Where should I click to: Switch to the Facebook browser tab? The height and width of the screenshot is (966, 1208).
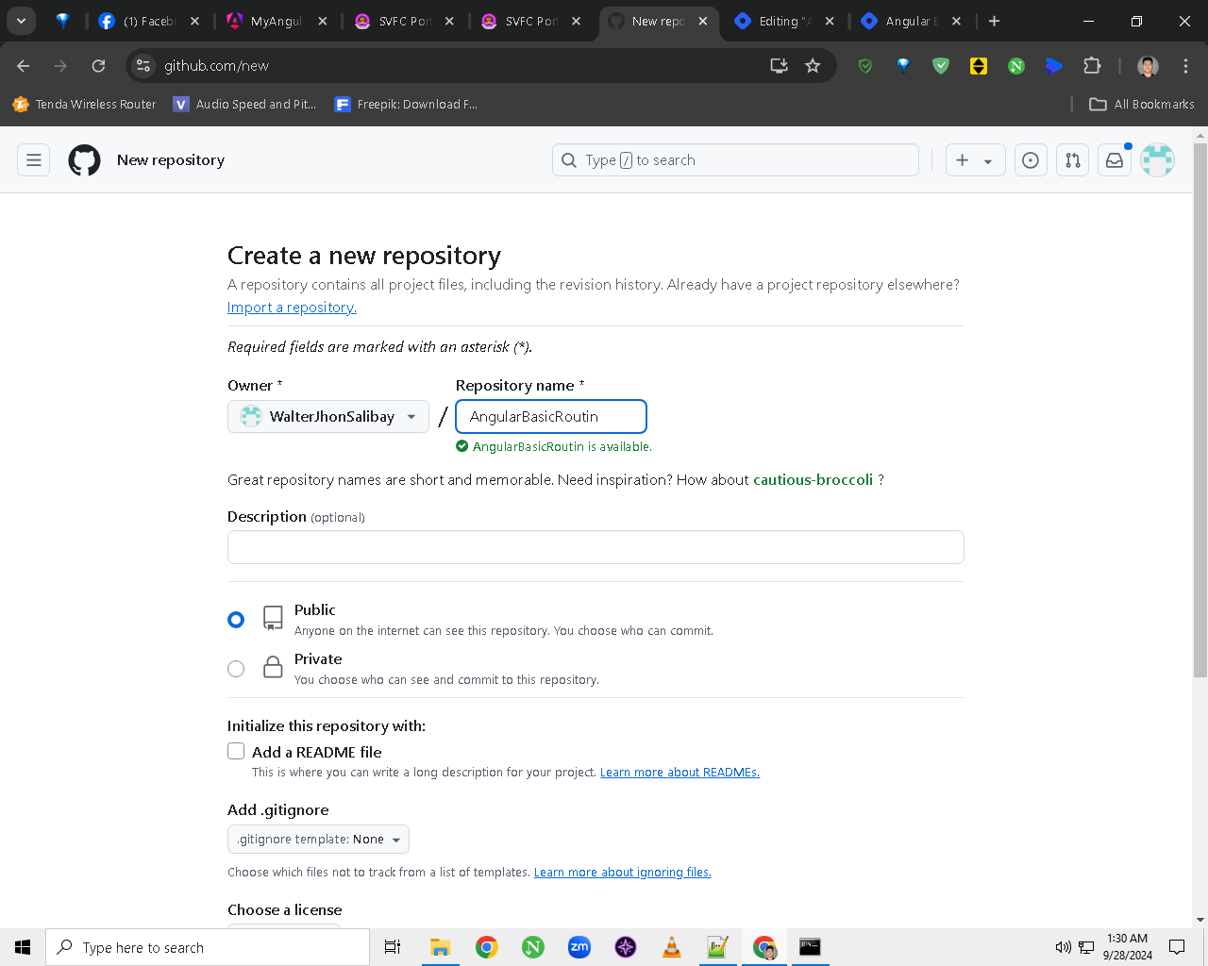149,21
